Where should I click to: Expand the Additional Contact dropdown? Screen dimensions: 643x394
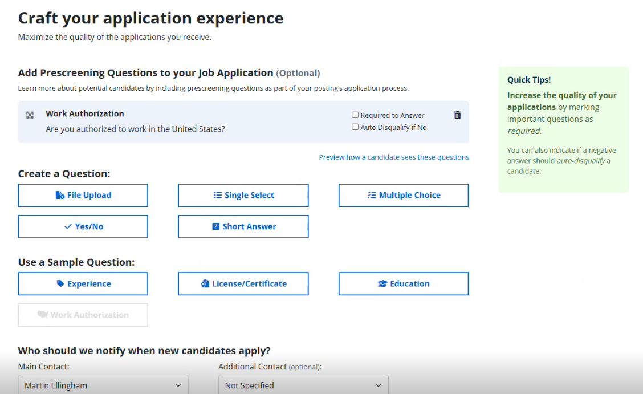click(303, 385)
